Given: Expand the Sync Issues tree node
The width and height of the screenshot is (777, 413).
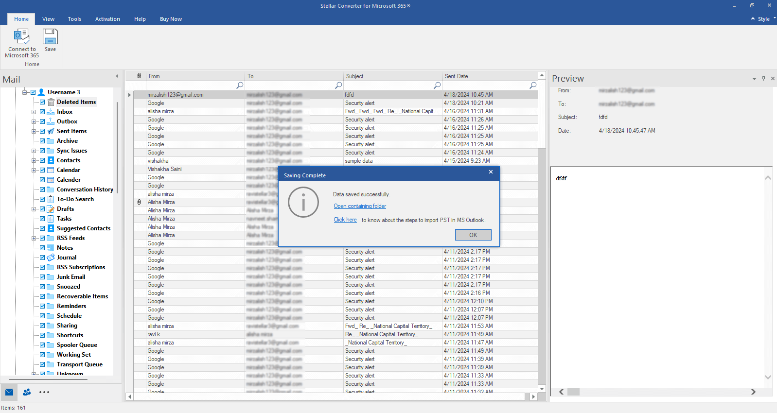Looking at the screenshot, I should 34,151.
